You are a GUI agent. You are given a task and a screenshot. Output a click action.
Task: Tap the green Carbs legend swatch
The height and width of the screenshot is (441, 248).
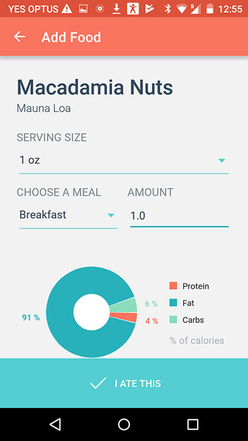pos(174,320)
